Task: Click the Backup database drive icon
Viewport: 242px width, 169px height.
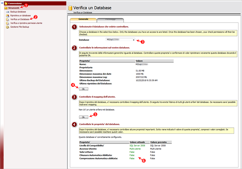Action: [8, 12]
